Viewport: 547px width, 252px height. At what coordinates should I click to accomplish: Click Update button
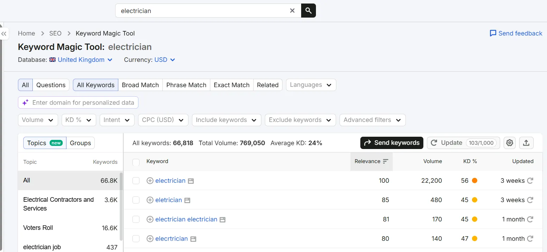tap(464, 143)
